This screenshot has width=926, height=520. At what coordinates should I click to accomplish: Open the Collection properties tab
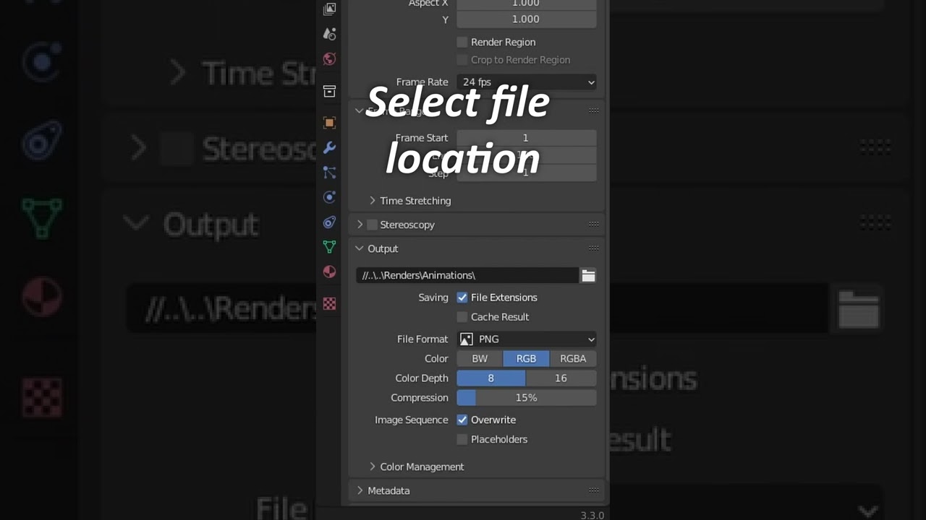point(329,91)
